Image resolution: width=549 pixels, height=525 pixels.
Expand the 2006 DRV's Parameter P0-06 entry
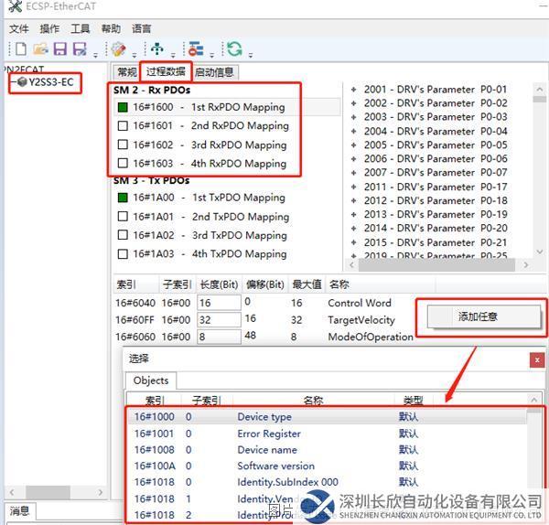click(353, 158)
